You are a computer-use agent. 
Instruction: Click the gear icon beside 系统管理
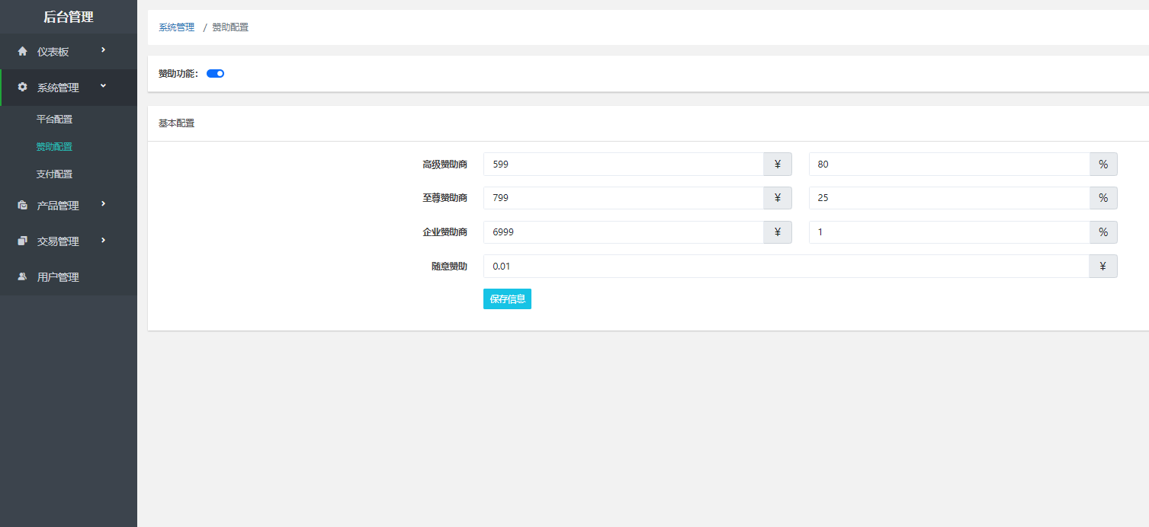tap(22, 88)
